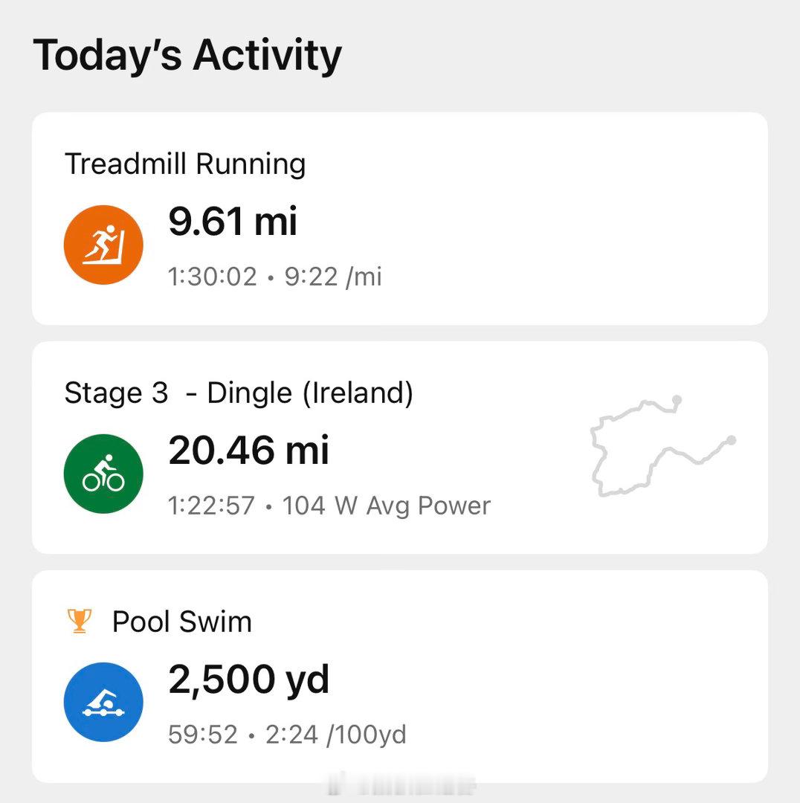This screenshot has height=803, width=800.
Task: Tap the blue pool swim icon
Action: click(x=103, y=702)
